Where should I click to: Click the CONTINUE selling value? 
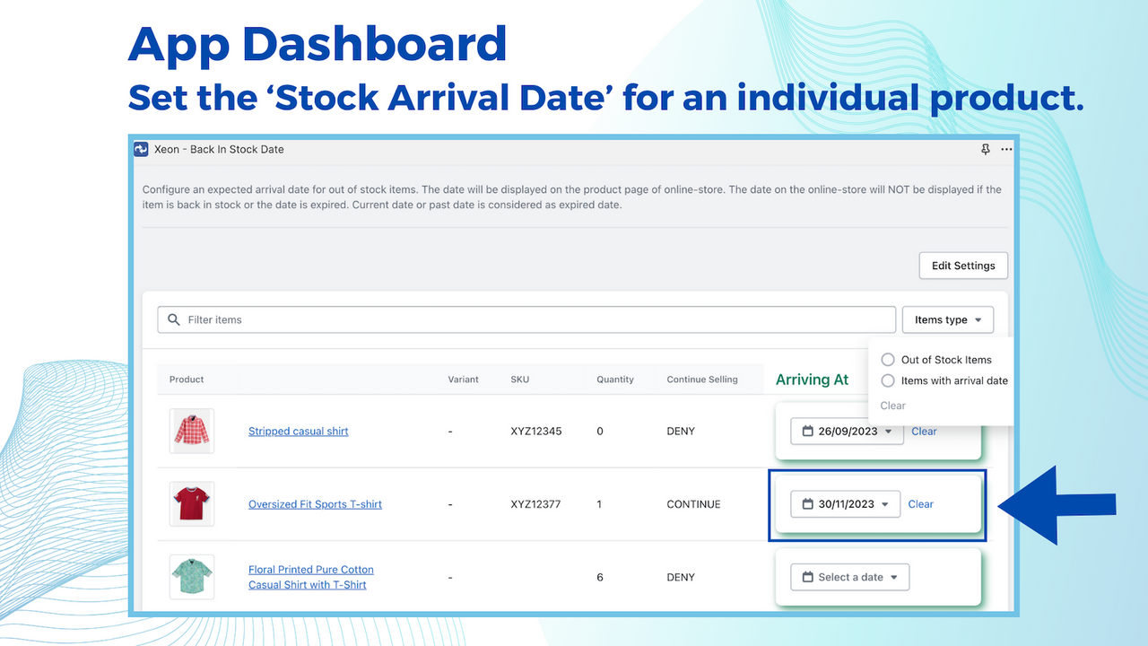coord(693,504)
